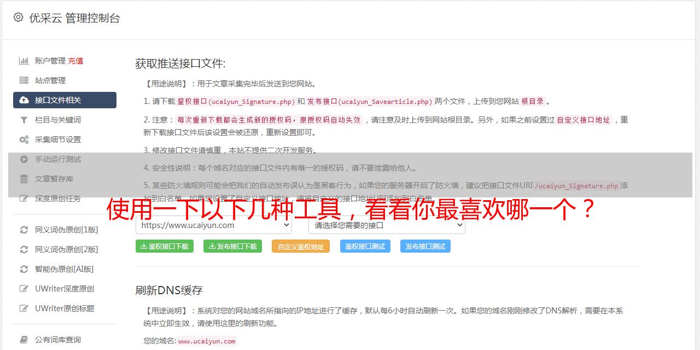
Task: Click the green 发布接口下载 button
Action: click(x=232, y=246)
